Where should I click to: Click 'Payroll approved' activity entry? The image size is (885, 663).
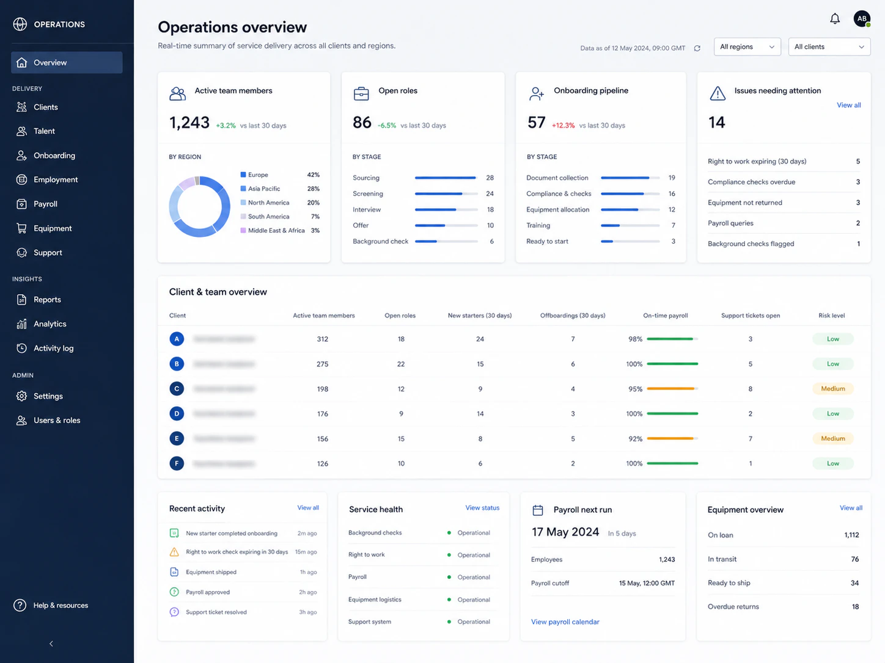coord(243,592)
